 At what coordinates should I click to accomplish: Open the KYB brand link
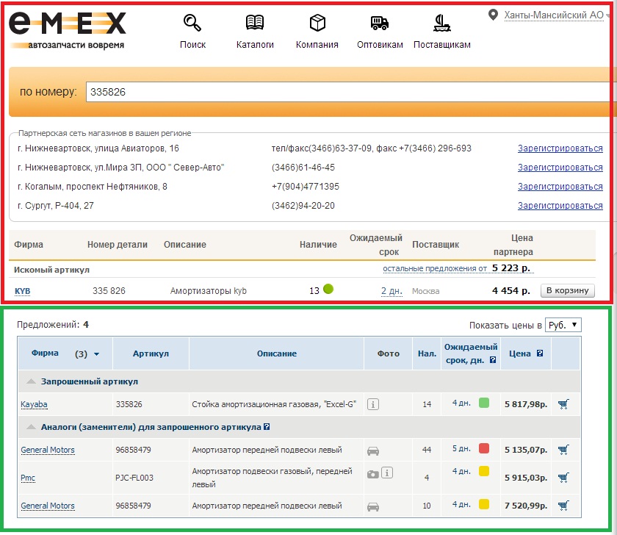[x=23, y=291]
